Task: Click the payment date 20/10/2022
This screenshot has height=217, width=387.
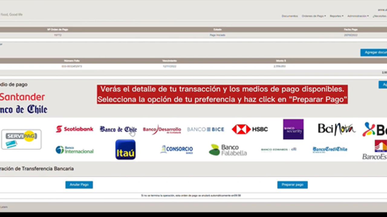Action: point(351,35)
